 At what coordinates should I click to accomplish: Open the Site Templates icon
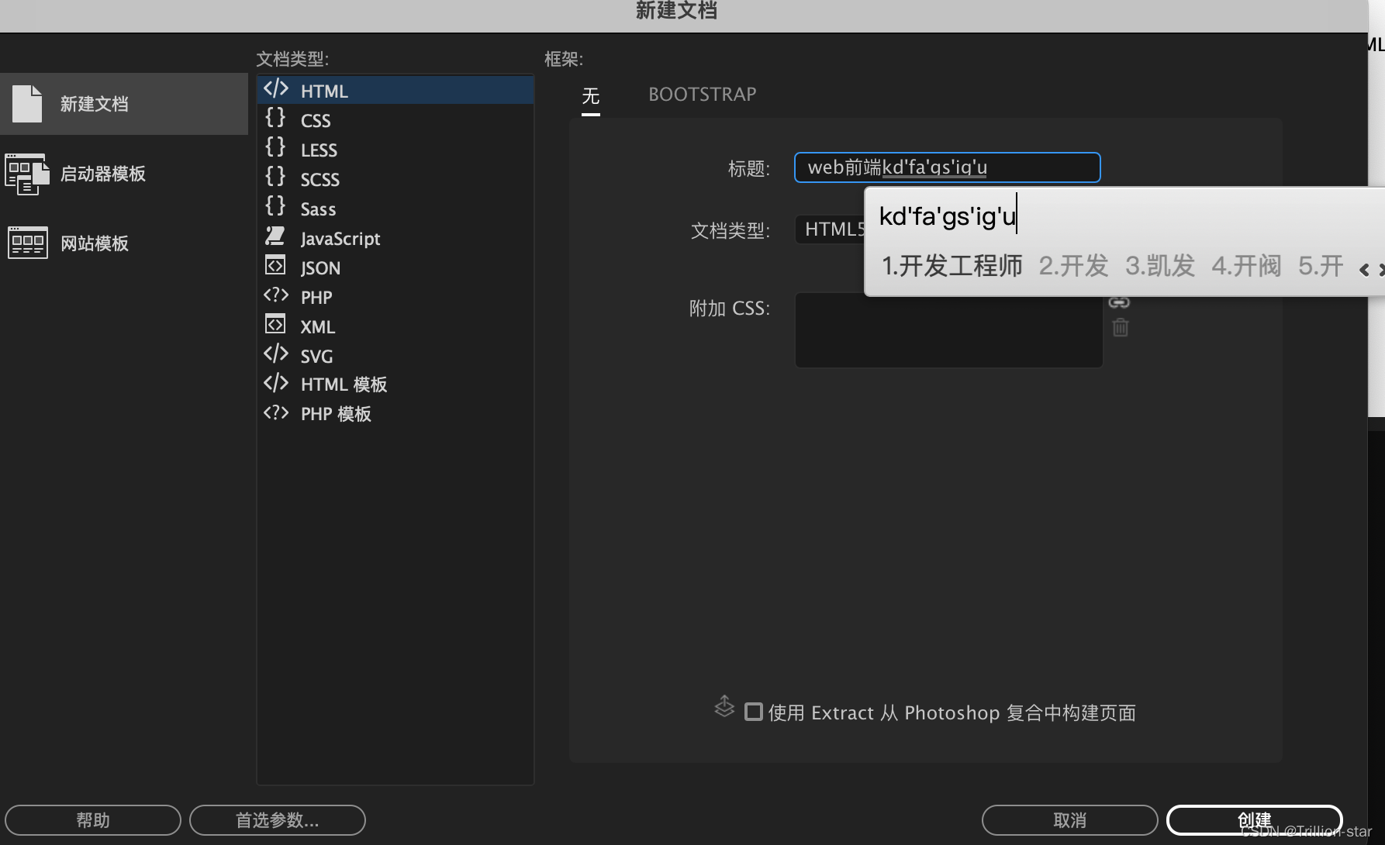(28, 243)
